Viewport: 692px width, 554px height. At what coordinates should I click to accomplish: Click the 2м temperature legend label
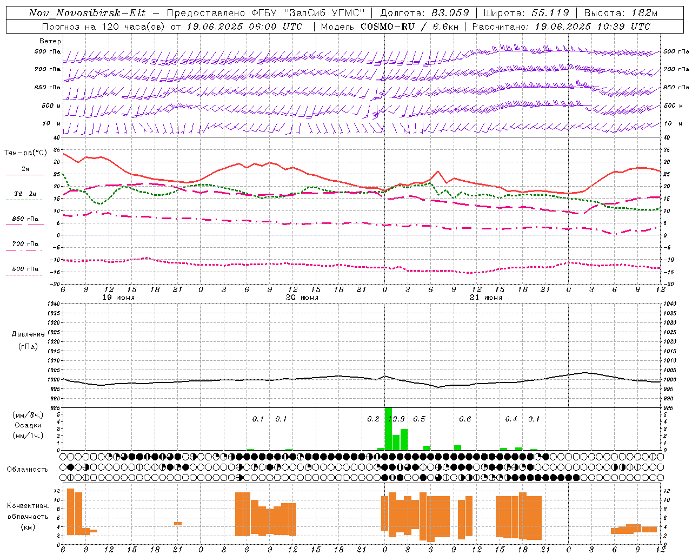(25, 169)
